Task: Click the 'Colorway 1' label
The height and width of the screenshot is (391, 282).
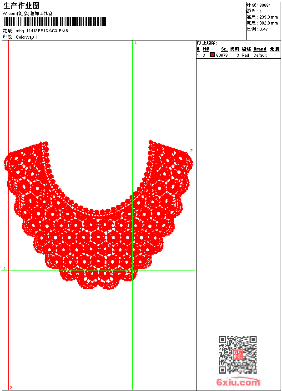Action: click(x=26, y=37)
